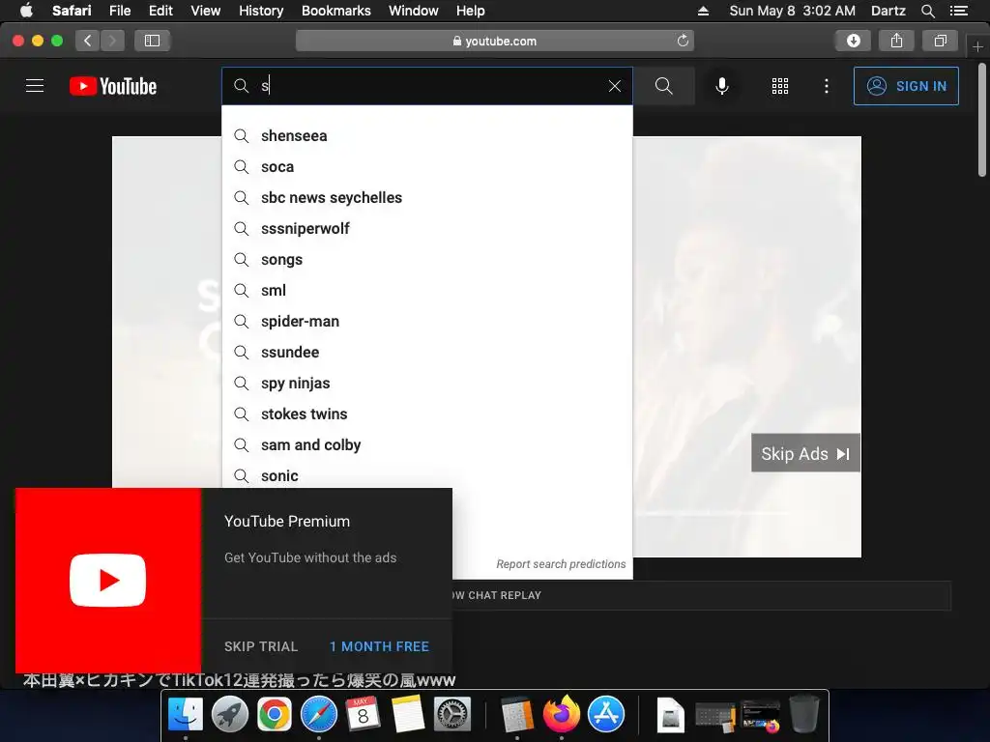
Task: Open the Bookmarks menu
Action: coord(335,11)
